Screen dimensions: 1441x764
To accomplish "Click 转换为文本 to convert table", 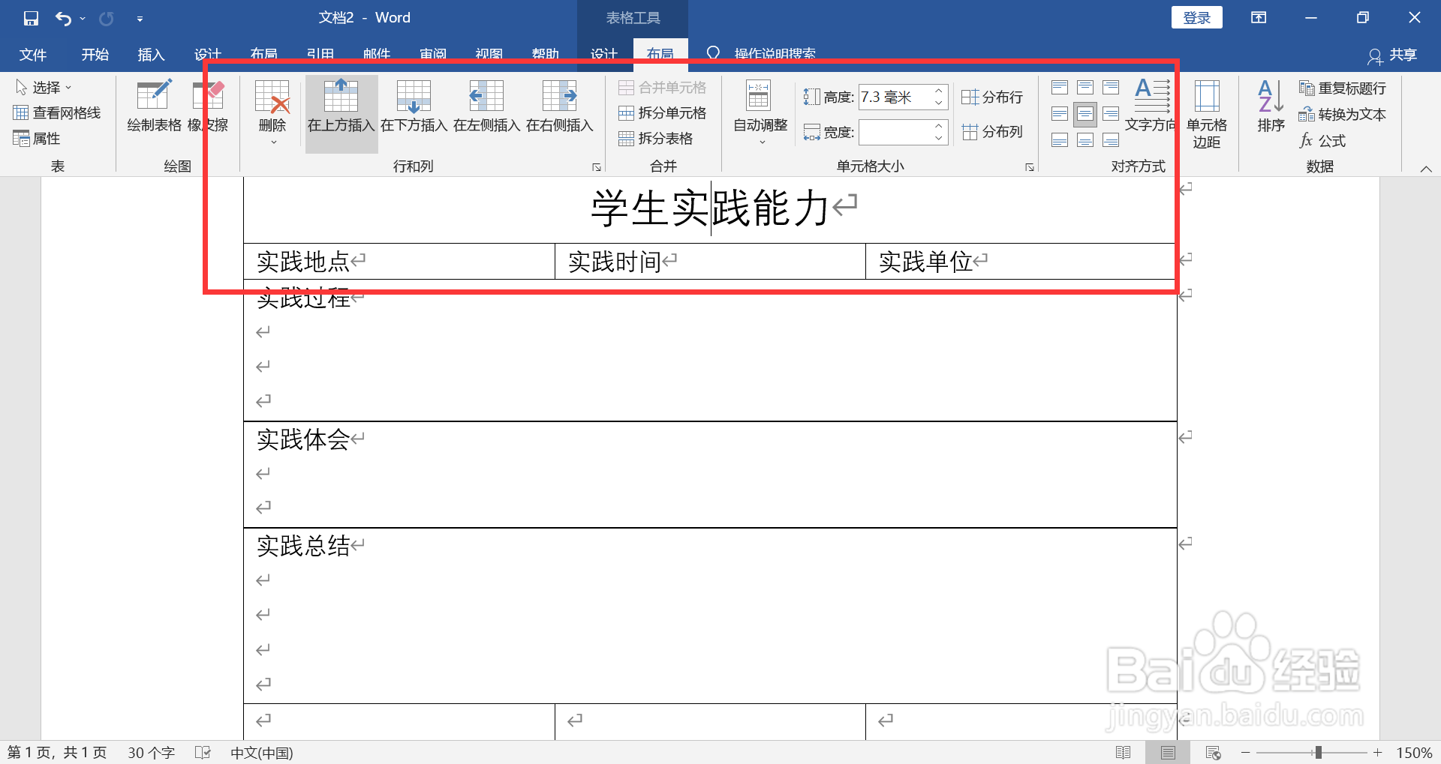I will tap(1343, 114).
